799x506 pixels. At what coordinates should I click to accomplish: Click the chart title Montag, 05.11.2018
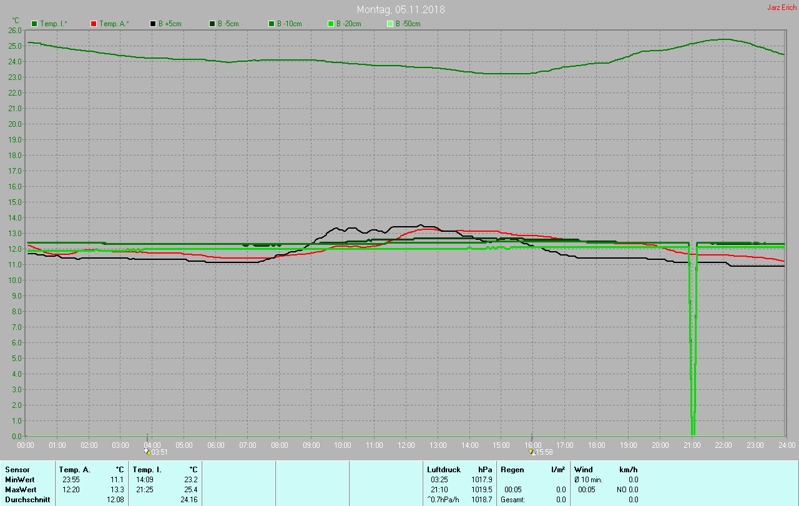[400, 9]
